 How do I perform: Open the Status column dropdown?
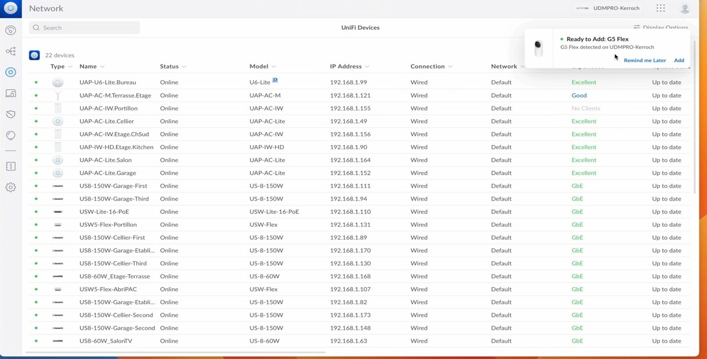[184, 67]
